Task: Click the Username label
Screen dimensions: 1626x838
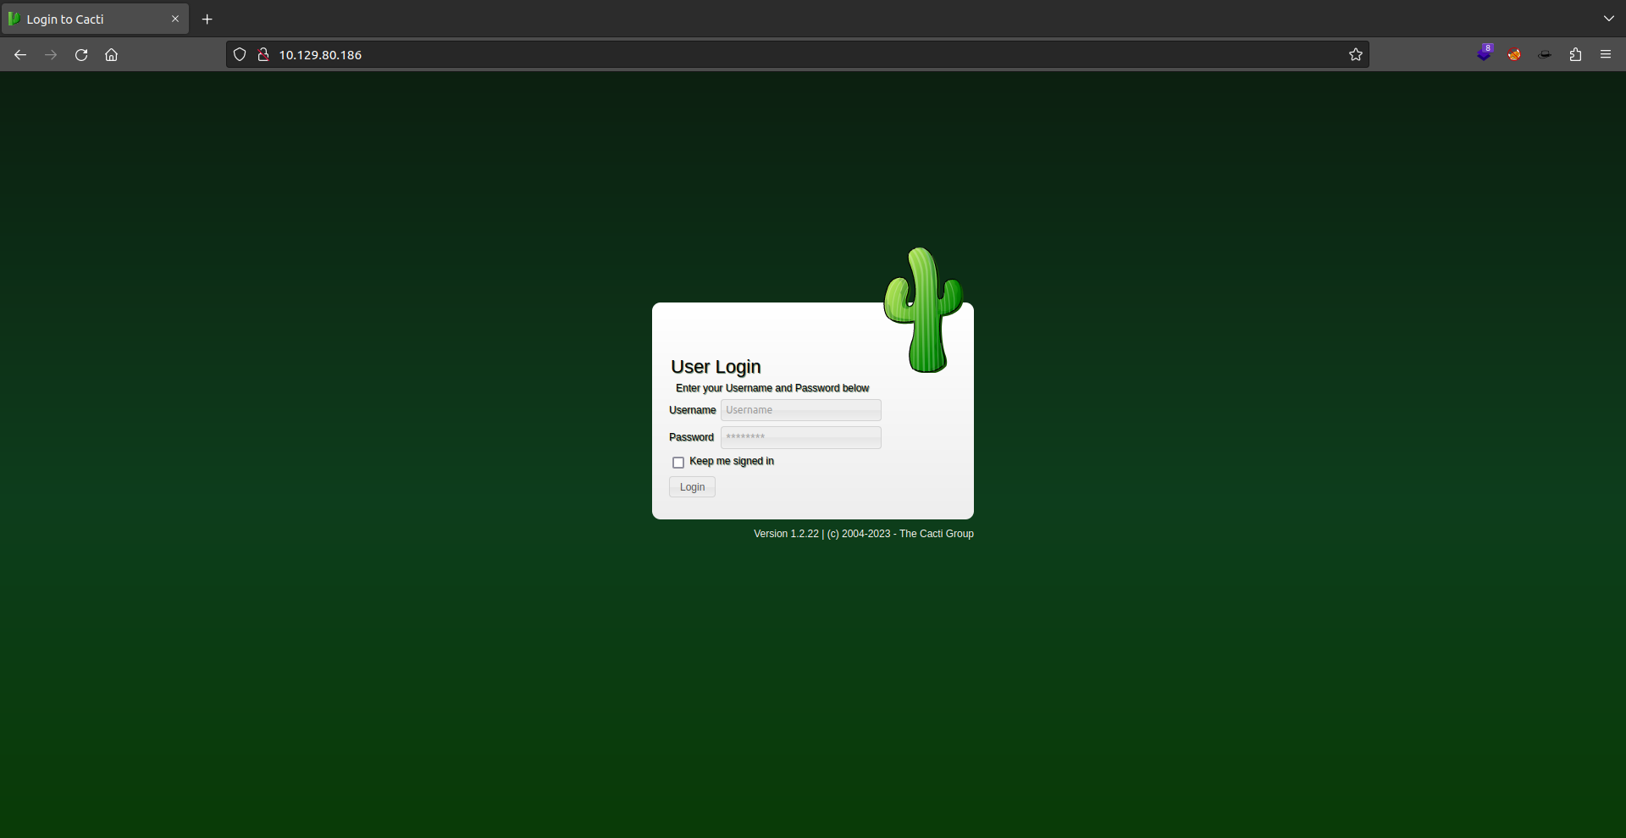Action: (693, 410)
